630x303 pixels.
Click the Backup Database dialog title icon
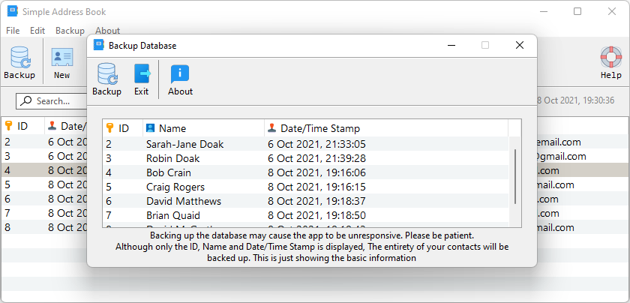[98, 45]
